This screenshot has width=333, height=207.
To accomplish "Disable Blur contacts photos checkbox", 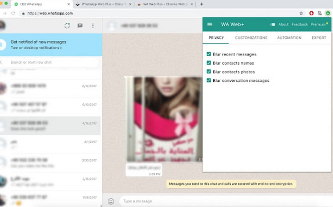I will [209, 72].
